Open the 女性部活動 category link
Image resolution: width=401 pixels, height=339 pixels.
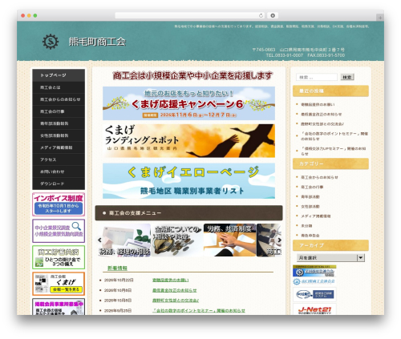click(x=310, y=207)
